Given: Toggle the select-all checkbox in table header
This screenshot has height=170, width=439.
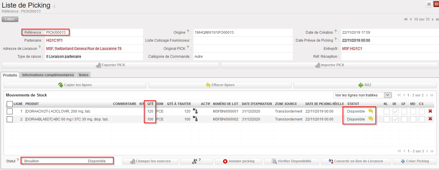Looking at the screenshot, I should tap(10, 104).
